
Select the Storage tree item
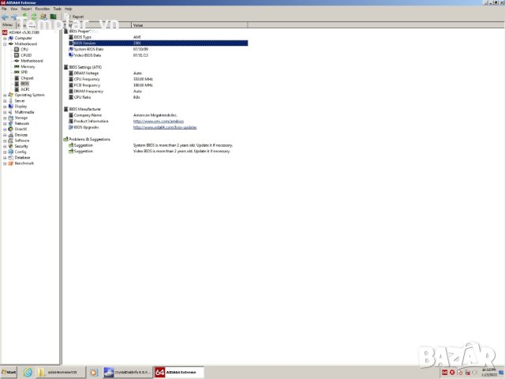[21, 118]
